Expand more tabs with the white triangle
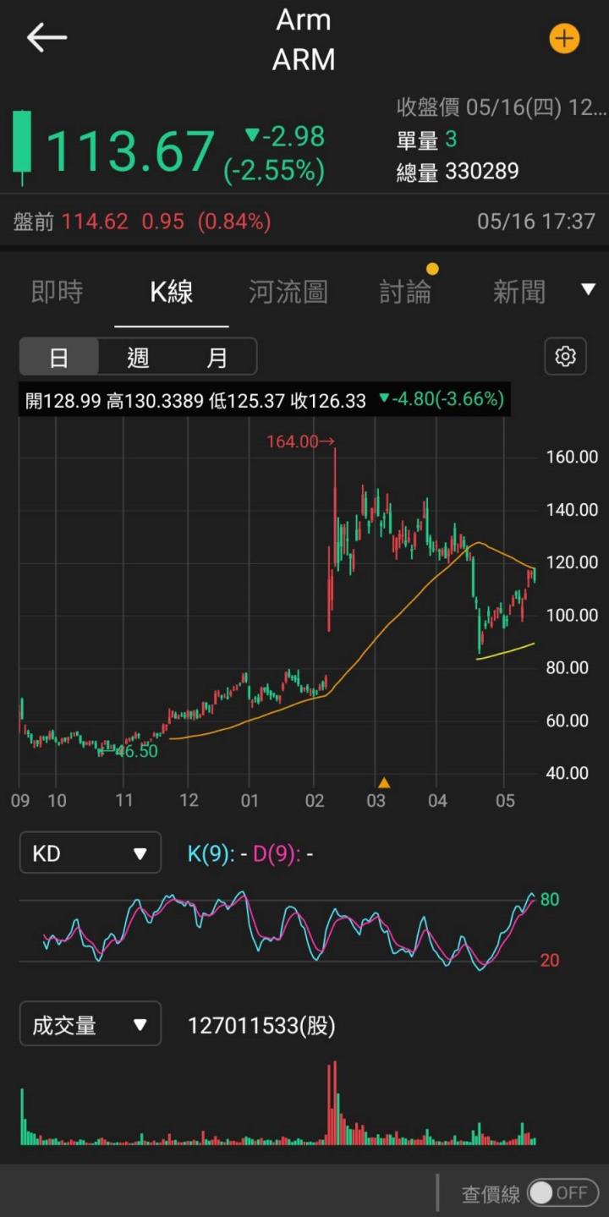The width and height of the screenshot is (609, 1217). tap(589, 290)
